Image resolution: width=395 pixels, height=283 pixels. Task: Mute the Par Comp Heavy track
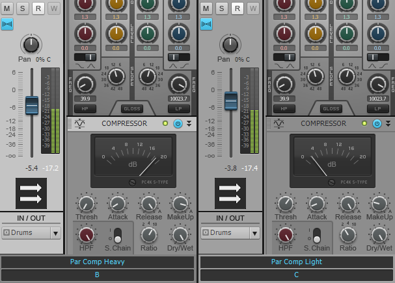tap(7, 8)
